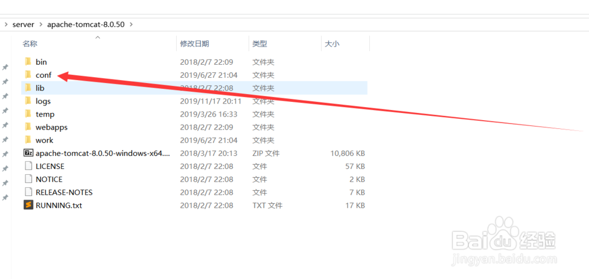Click date 2018/3/17 20:13 of zip file
The height and width of the screenshot is (279, 589).
[x=209, y=154]
